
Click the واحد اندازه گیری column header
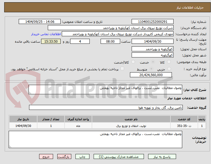(78, 119)
